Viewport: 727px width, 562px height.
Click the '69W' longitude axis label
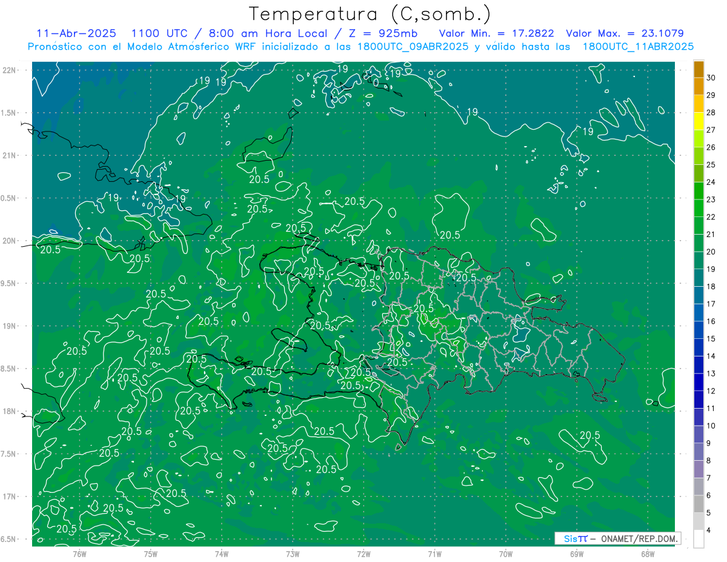[577, 554]
